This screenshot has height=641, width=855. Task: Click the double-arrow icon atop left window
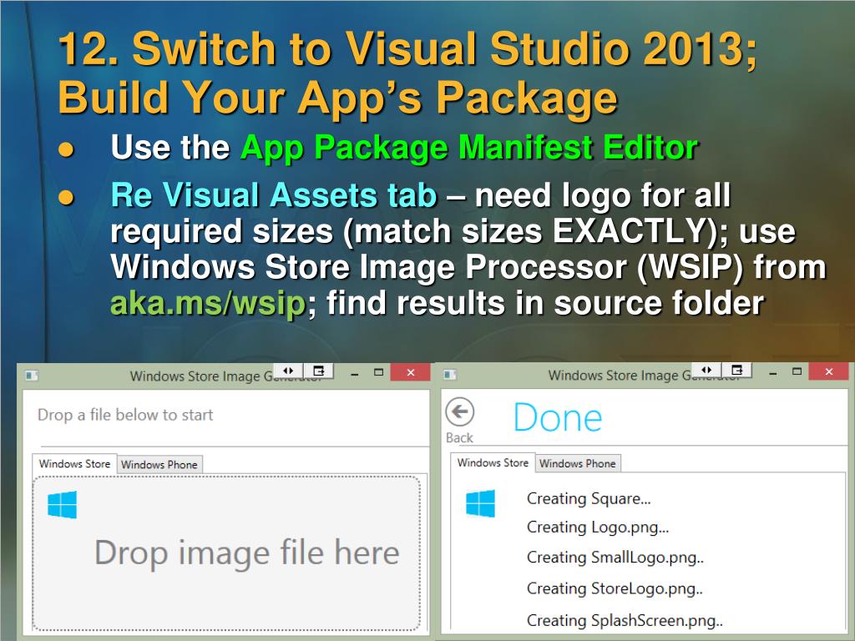tap(288, 371)
